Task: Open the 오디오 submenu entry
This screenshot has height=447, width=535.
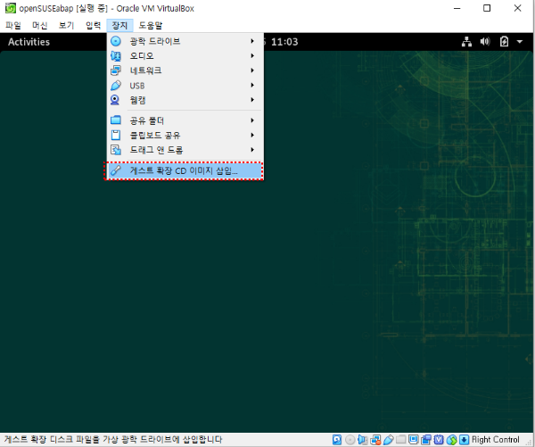Action: (x=185, y=56)
